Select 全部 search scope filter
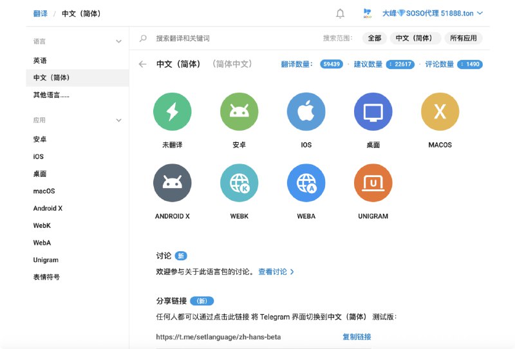This screenshot has width=515, height=349. point(374,39)
